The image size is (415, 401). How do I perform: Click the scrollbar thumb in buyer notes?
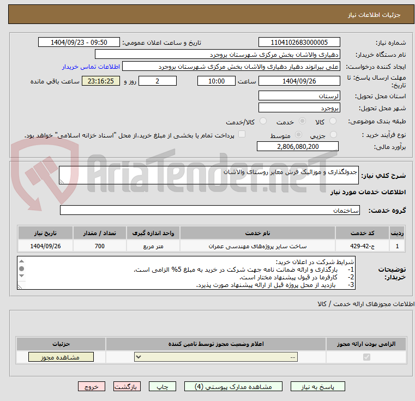(22, 268)
